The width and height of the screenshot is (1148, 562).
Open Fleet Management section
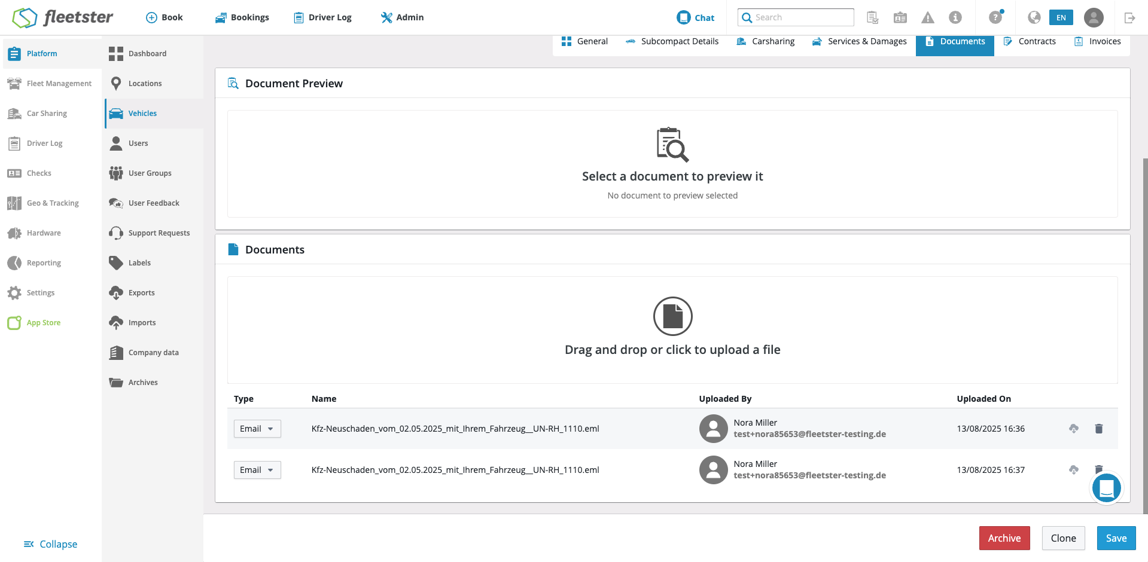[x=52, y=84]
